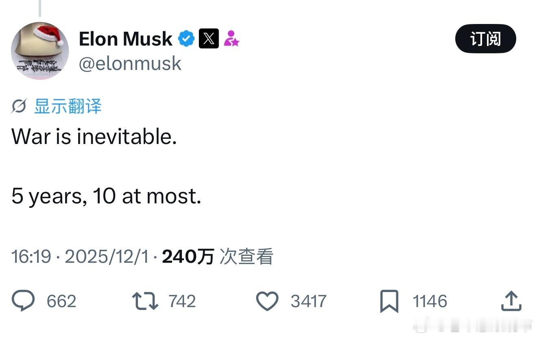Click the blue verified checkmark badge
The width and height of the screenshot is (537, 338).
tap(187, 39)
